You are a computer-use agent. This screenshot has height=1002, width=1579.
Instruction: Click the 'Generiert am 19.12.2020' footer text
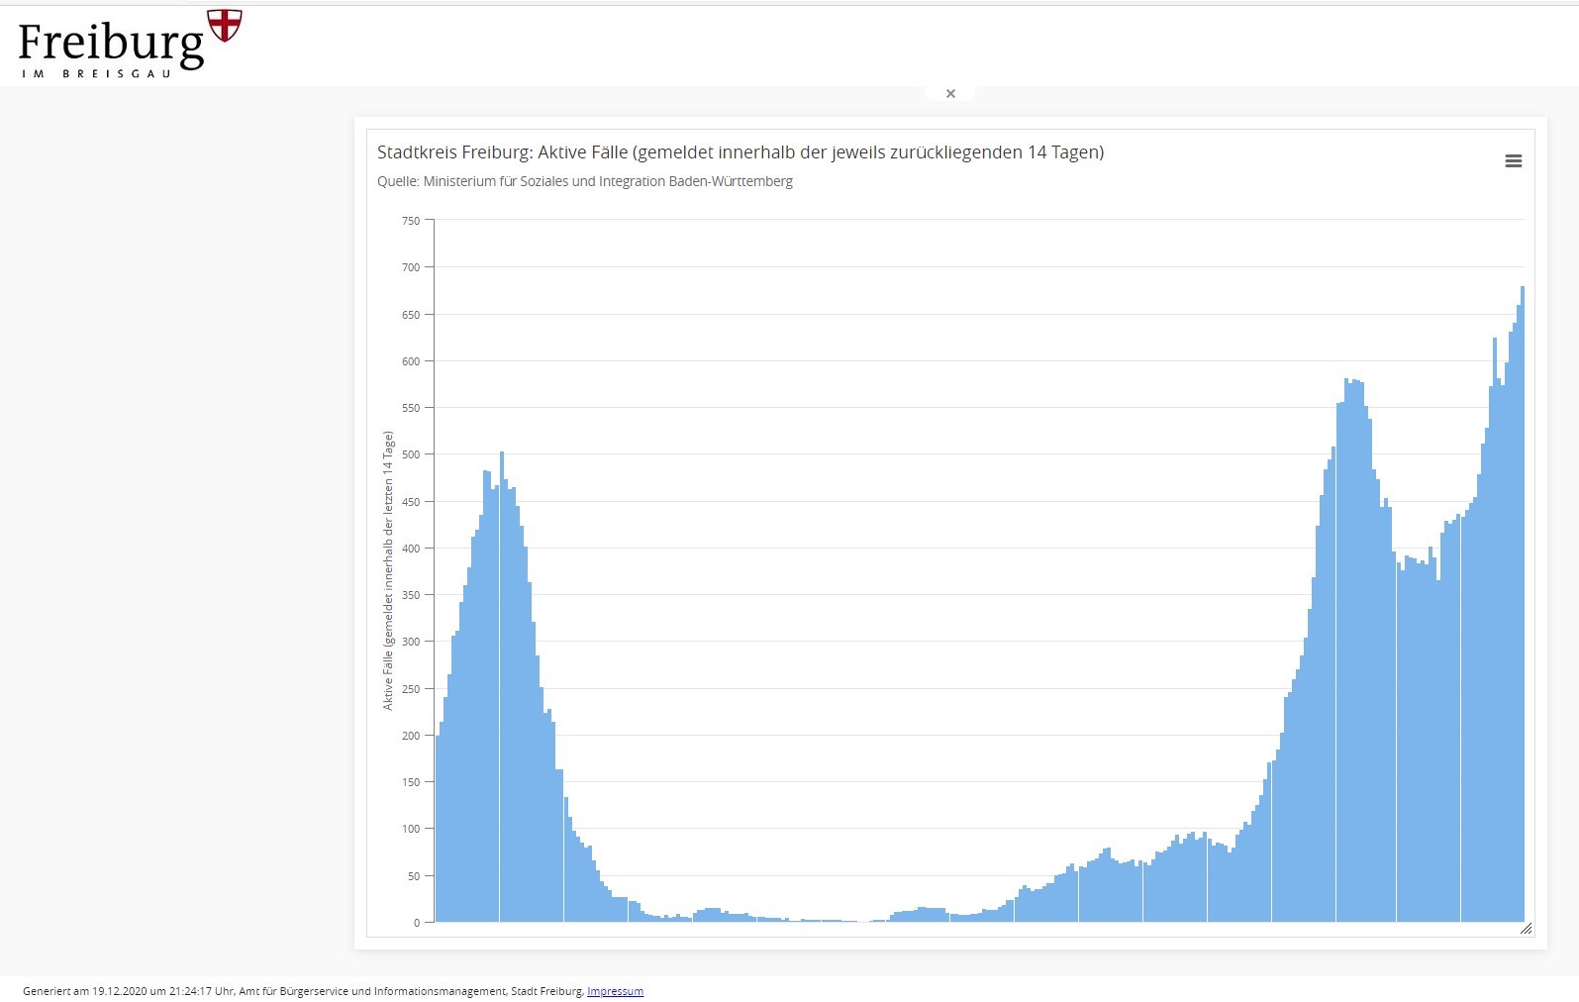pos(303,991)
